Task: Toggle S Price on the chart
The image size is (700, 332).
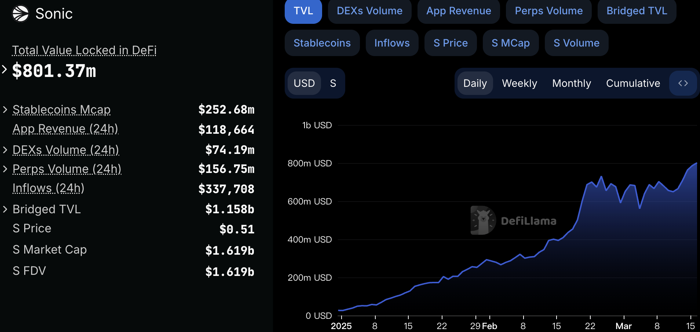Action: (x=450, y=43)
